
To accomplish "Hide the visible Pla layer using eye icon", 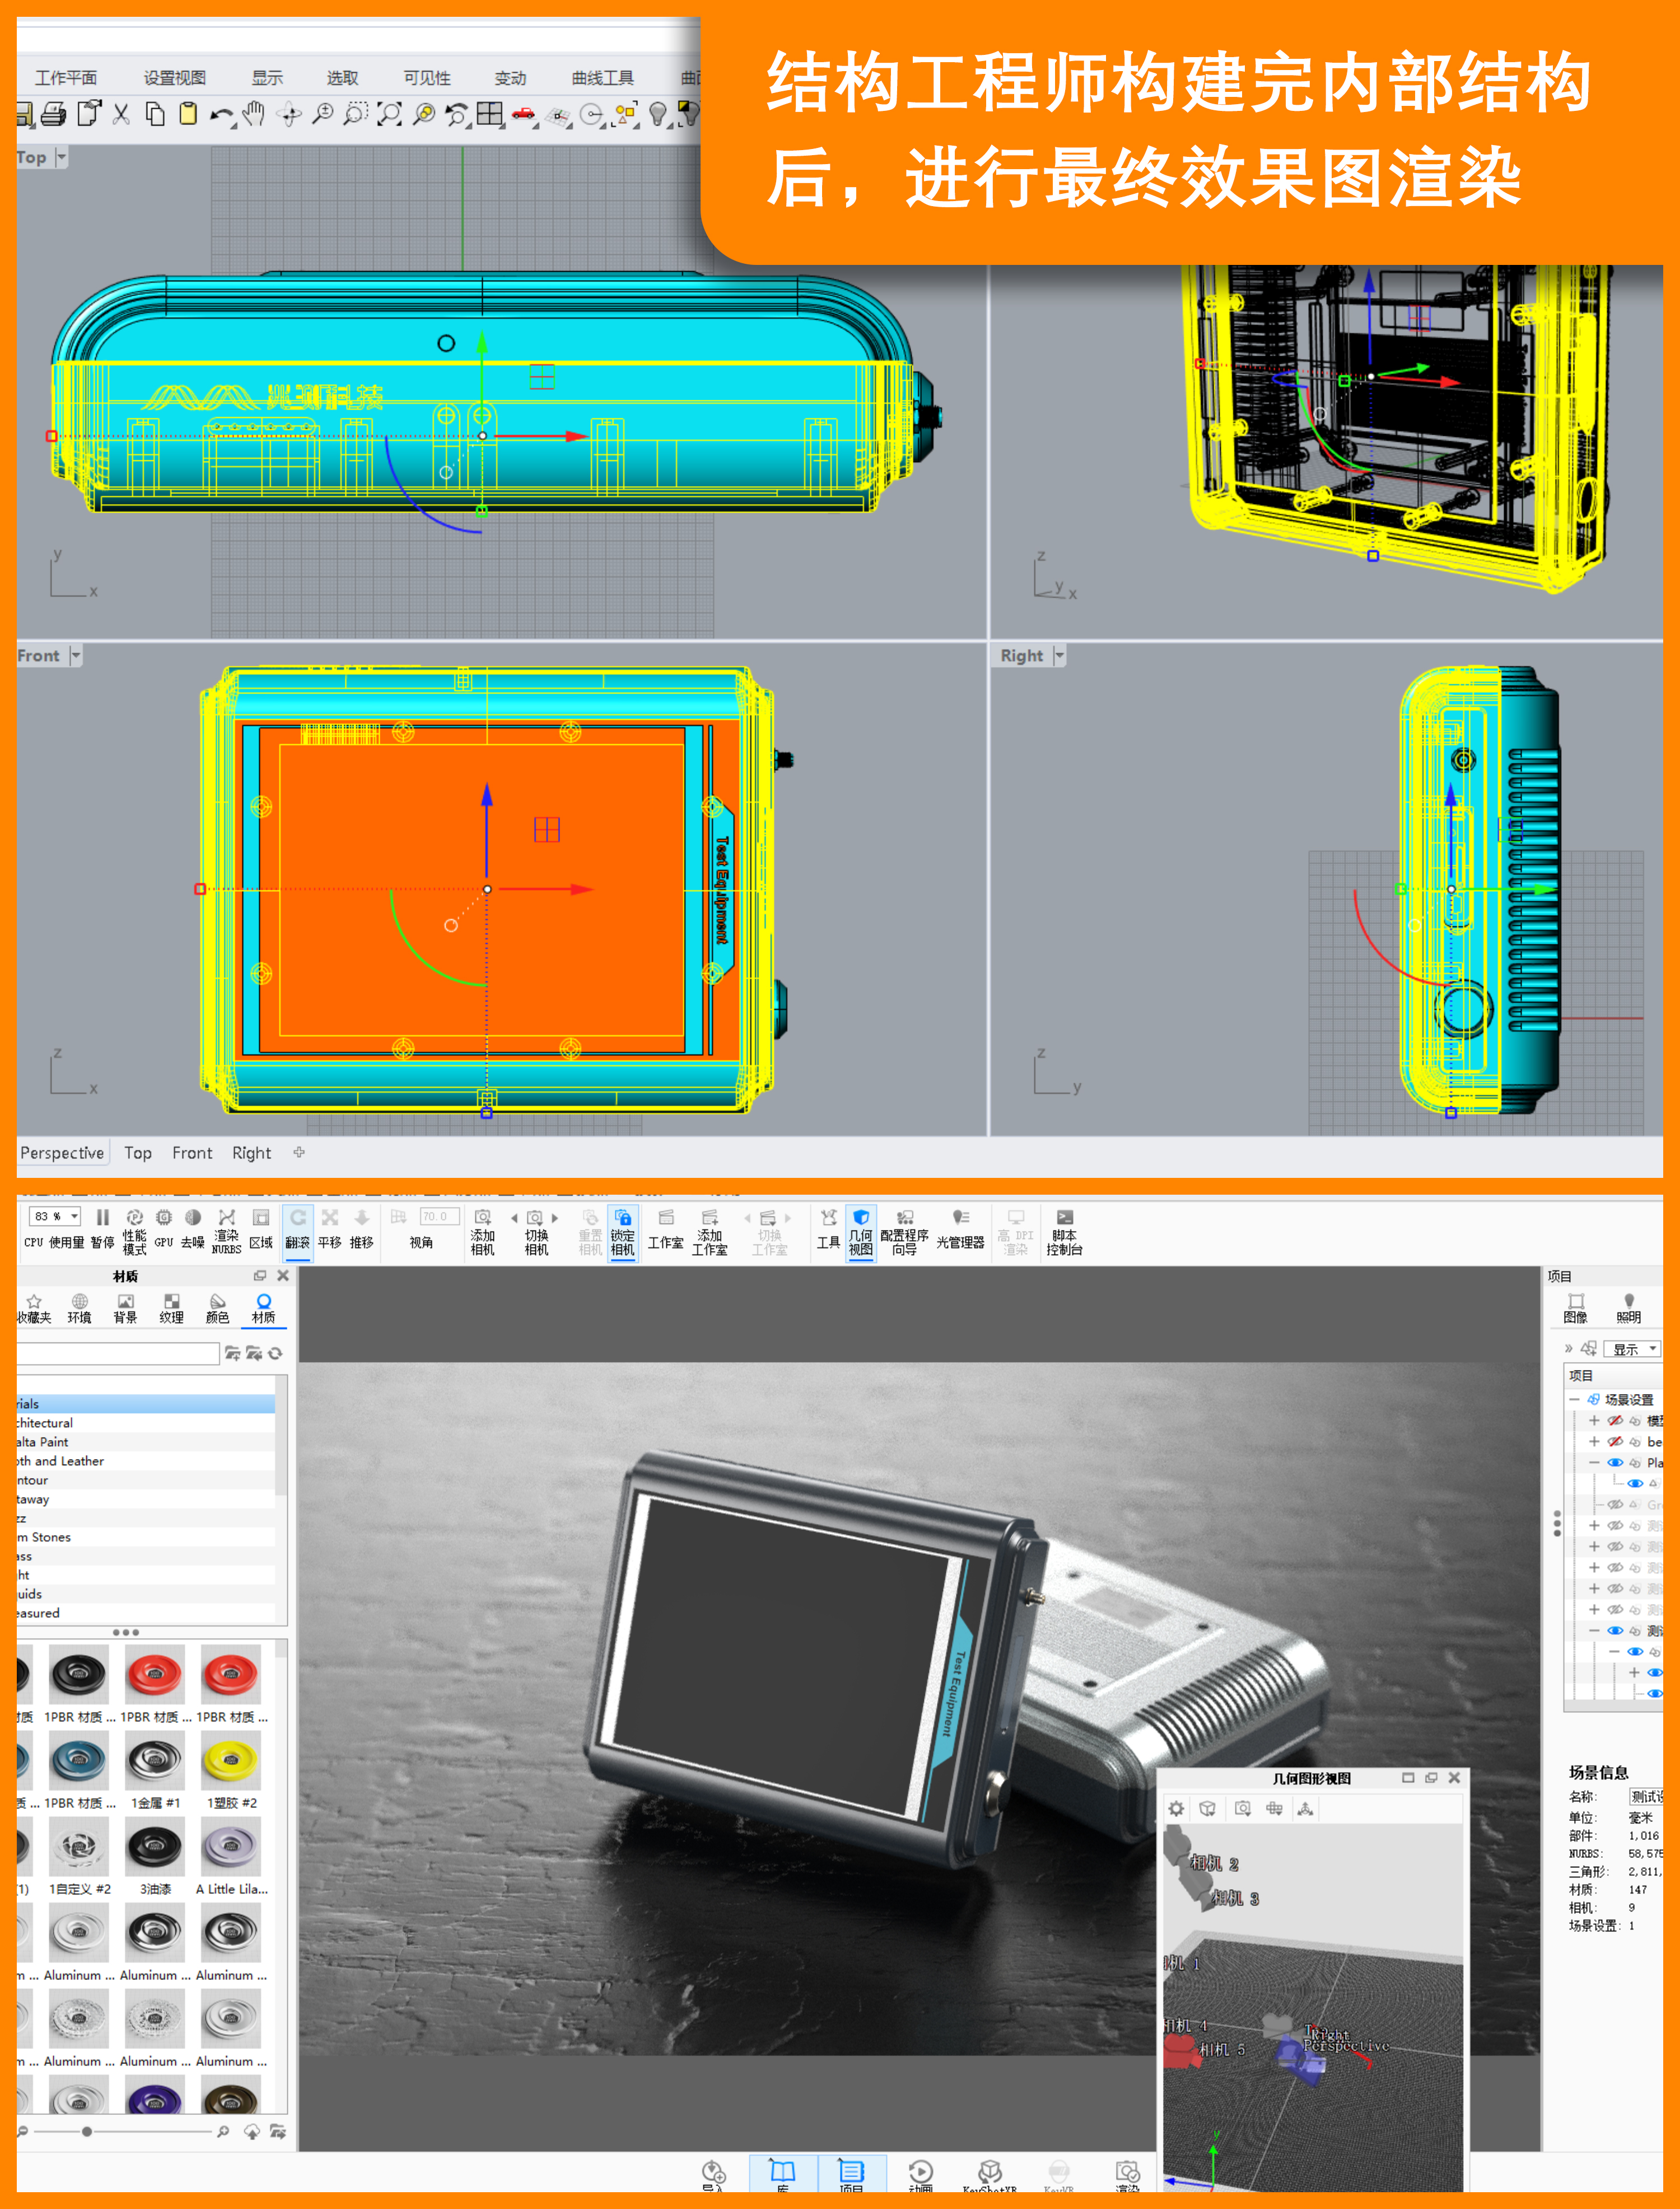I will tap(1616, 1463).
